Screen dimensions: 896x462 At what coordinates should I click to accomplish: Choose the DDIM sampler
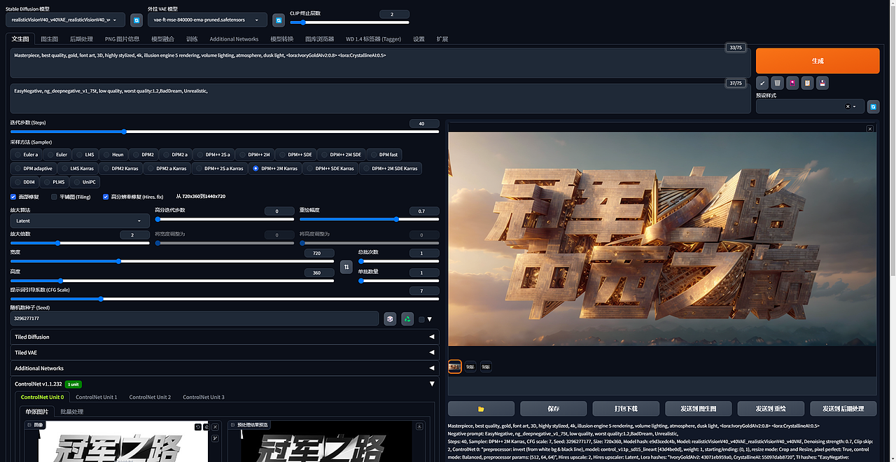(x=25, y=182)
